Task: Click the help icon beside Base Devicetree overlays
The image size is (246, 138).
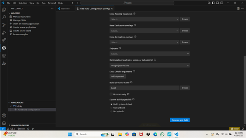Action: click(135, 25)
